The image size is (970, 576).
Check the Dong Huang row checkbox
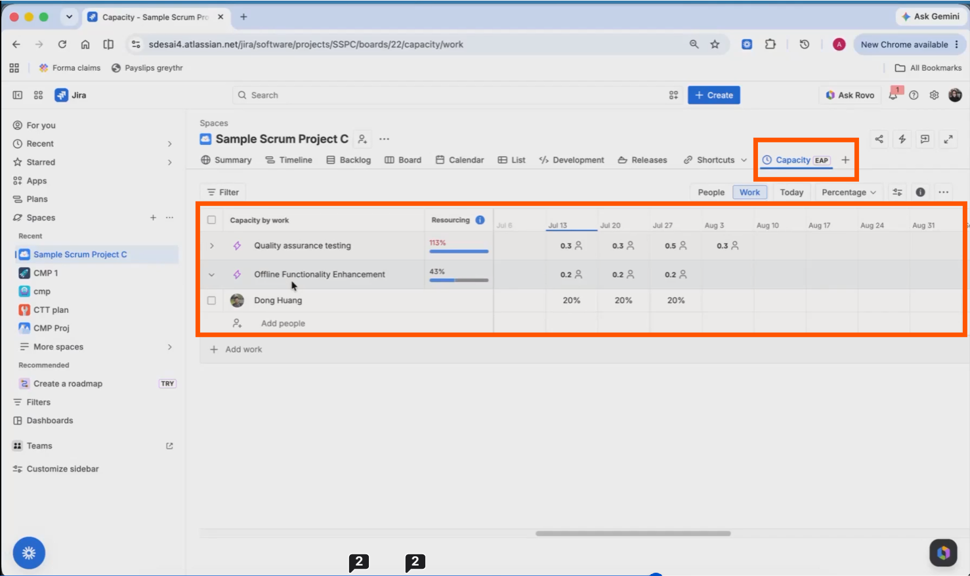click(211, 300)
